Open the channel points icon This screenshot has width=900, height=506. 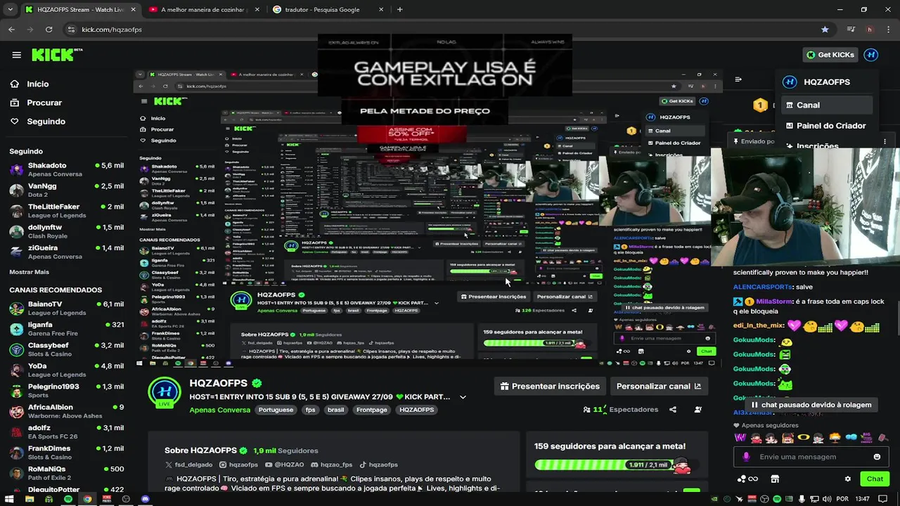coord(747,479)
